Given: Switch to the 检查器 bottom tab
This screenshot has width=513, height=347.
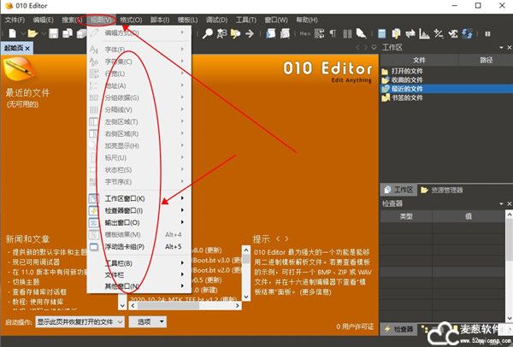Looking at the screenshot, I should (398, 329).
